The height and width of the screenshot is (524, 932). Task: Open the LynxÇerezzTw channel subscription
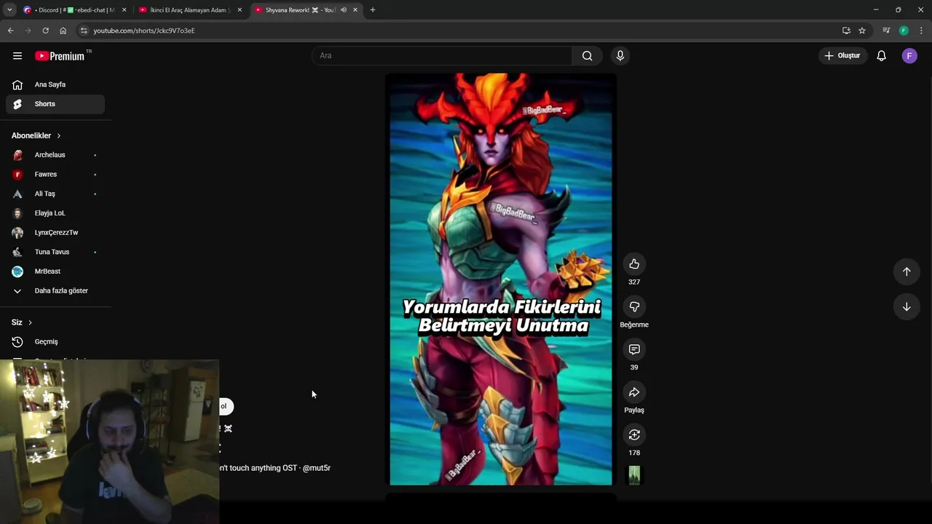[x=55, y=233]
